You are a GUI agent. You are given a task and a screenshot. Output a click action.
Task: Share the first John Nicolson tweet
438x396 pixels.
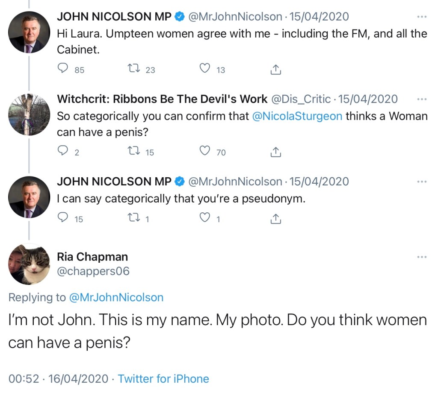coord(276,69)
